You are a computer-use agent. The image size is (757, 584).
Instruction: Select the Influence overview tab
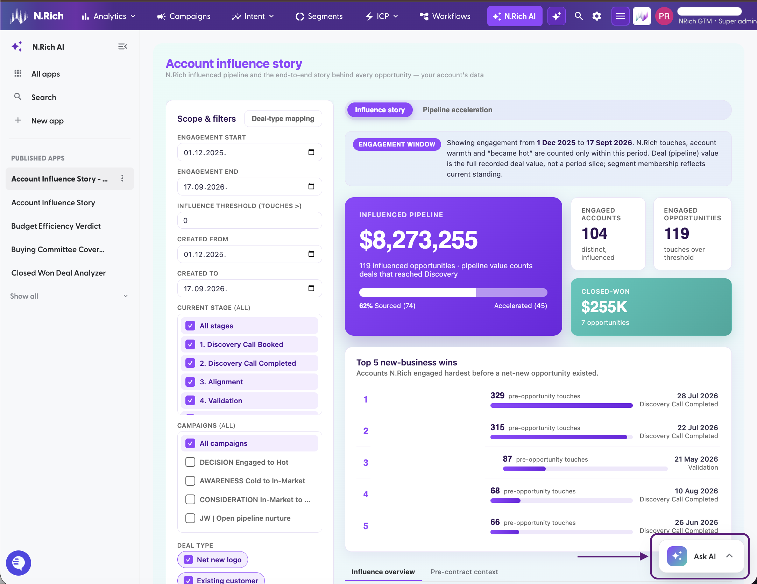click(x=383, y=572)
